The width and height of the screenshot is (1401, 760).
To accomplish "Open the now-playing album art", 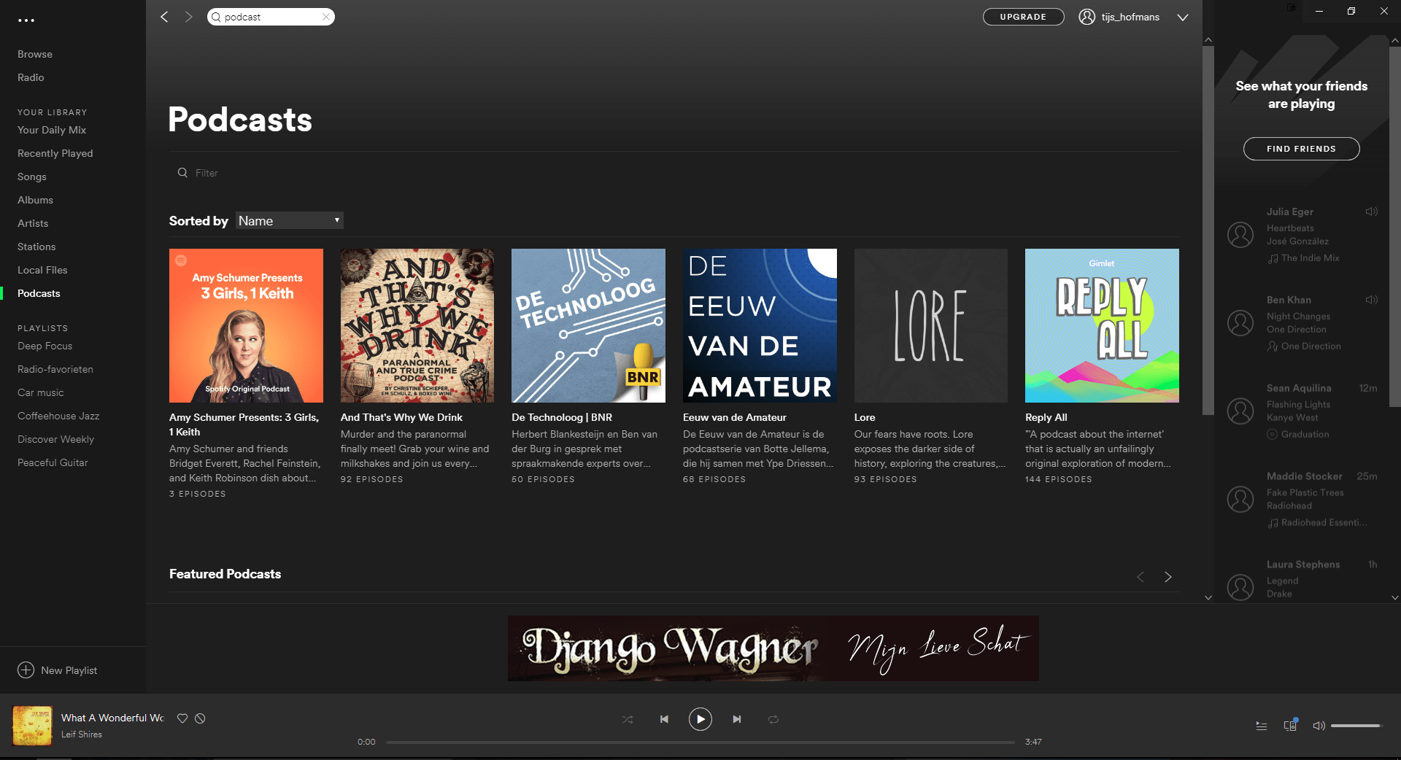I will tap(32, 725).
